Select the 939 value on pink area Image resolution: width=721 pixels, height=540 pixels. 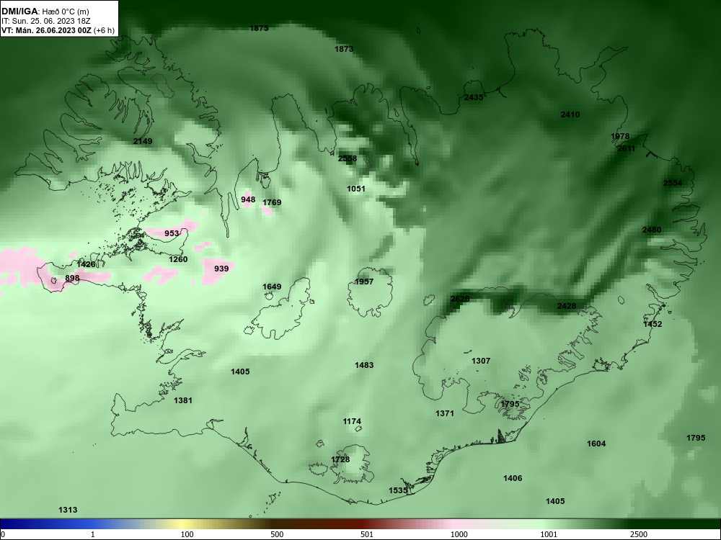pos(221,269)
